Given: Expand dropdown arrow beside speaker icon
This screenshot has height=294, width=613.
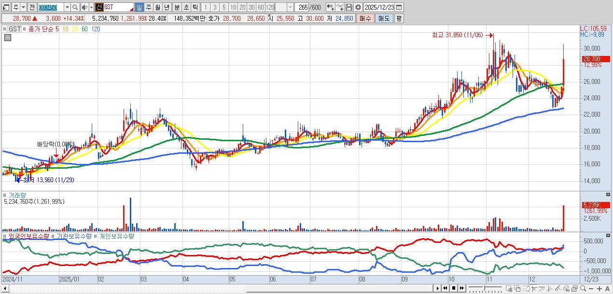Looking at the screenshot, I should 91,7.
